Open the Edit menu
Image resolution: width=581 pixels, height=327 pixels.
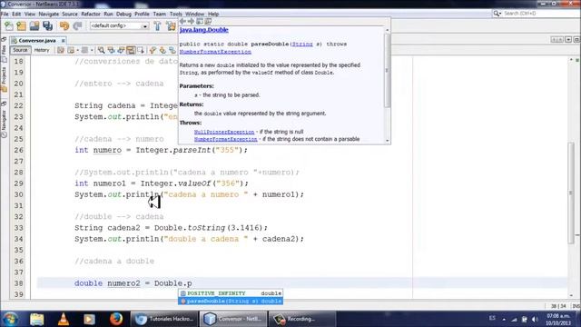click(x=16, y=14)
